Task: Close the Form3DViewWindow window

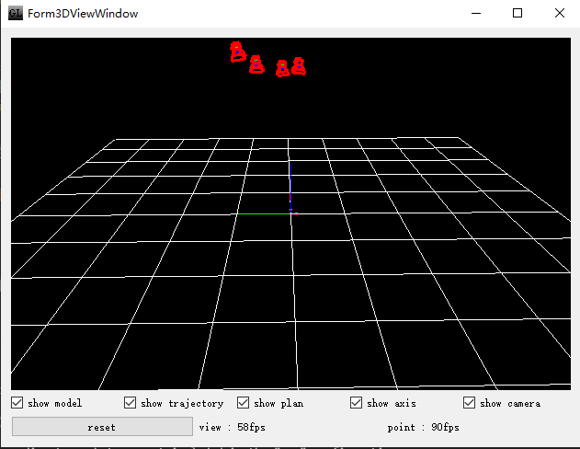Action: 560,13
